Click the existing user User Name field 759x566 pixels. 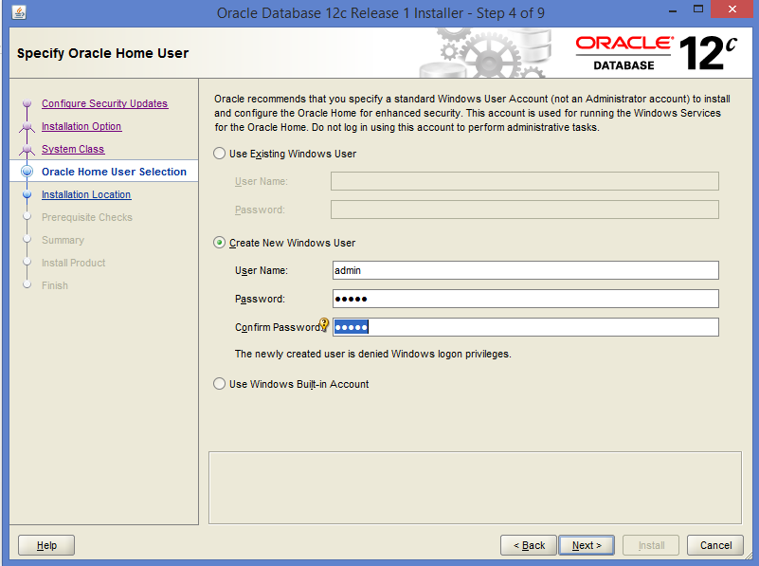coord(525,181)
